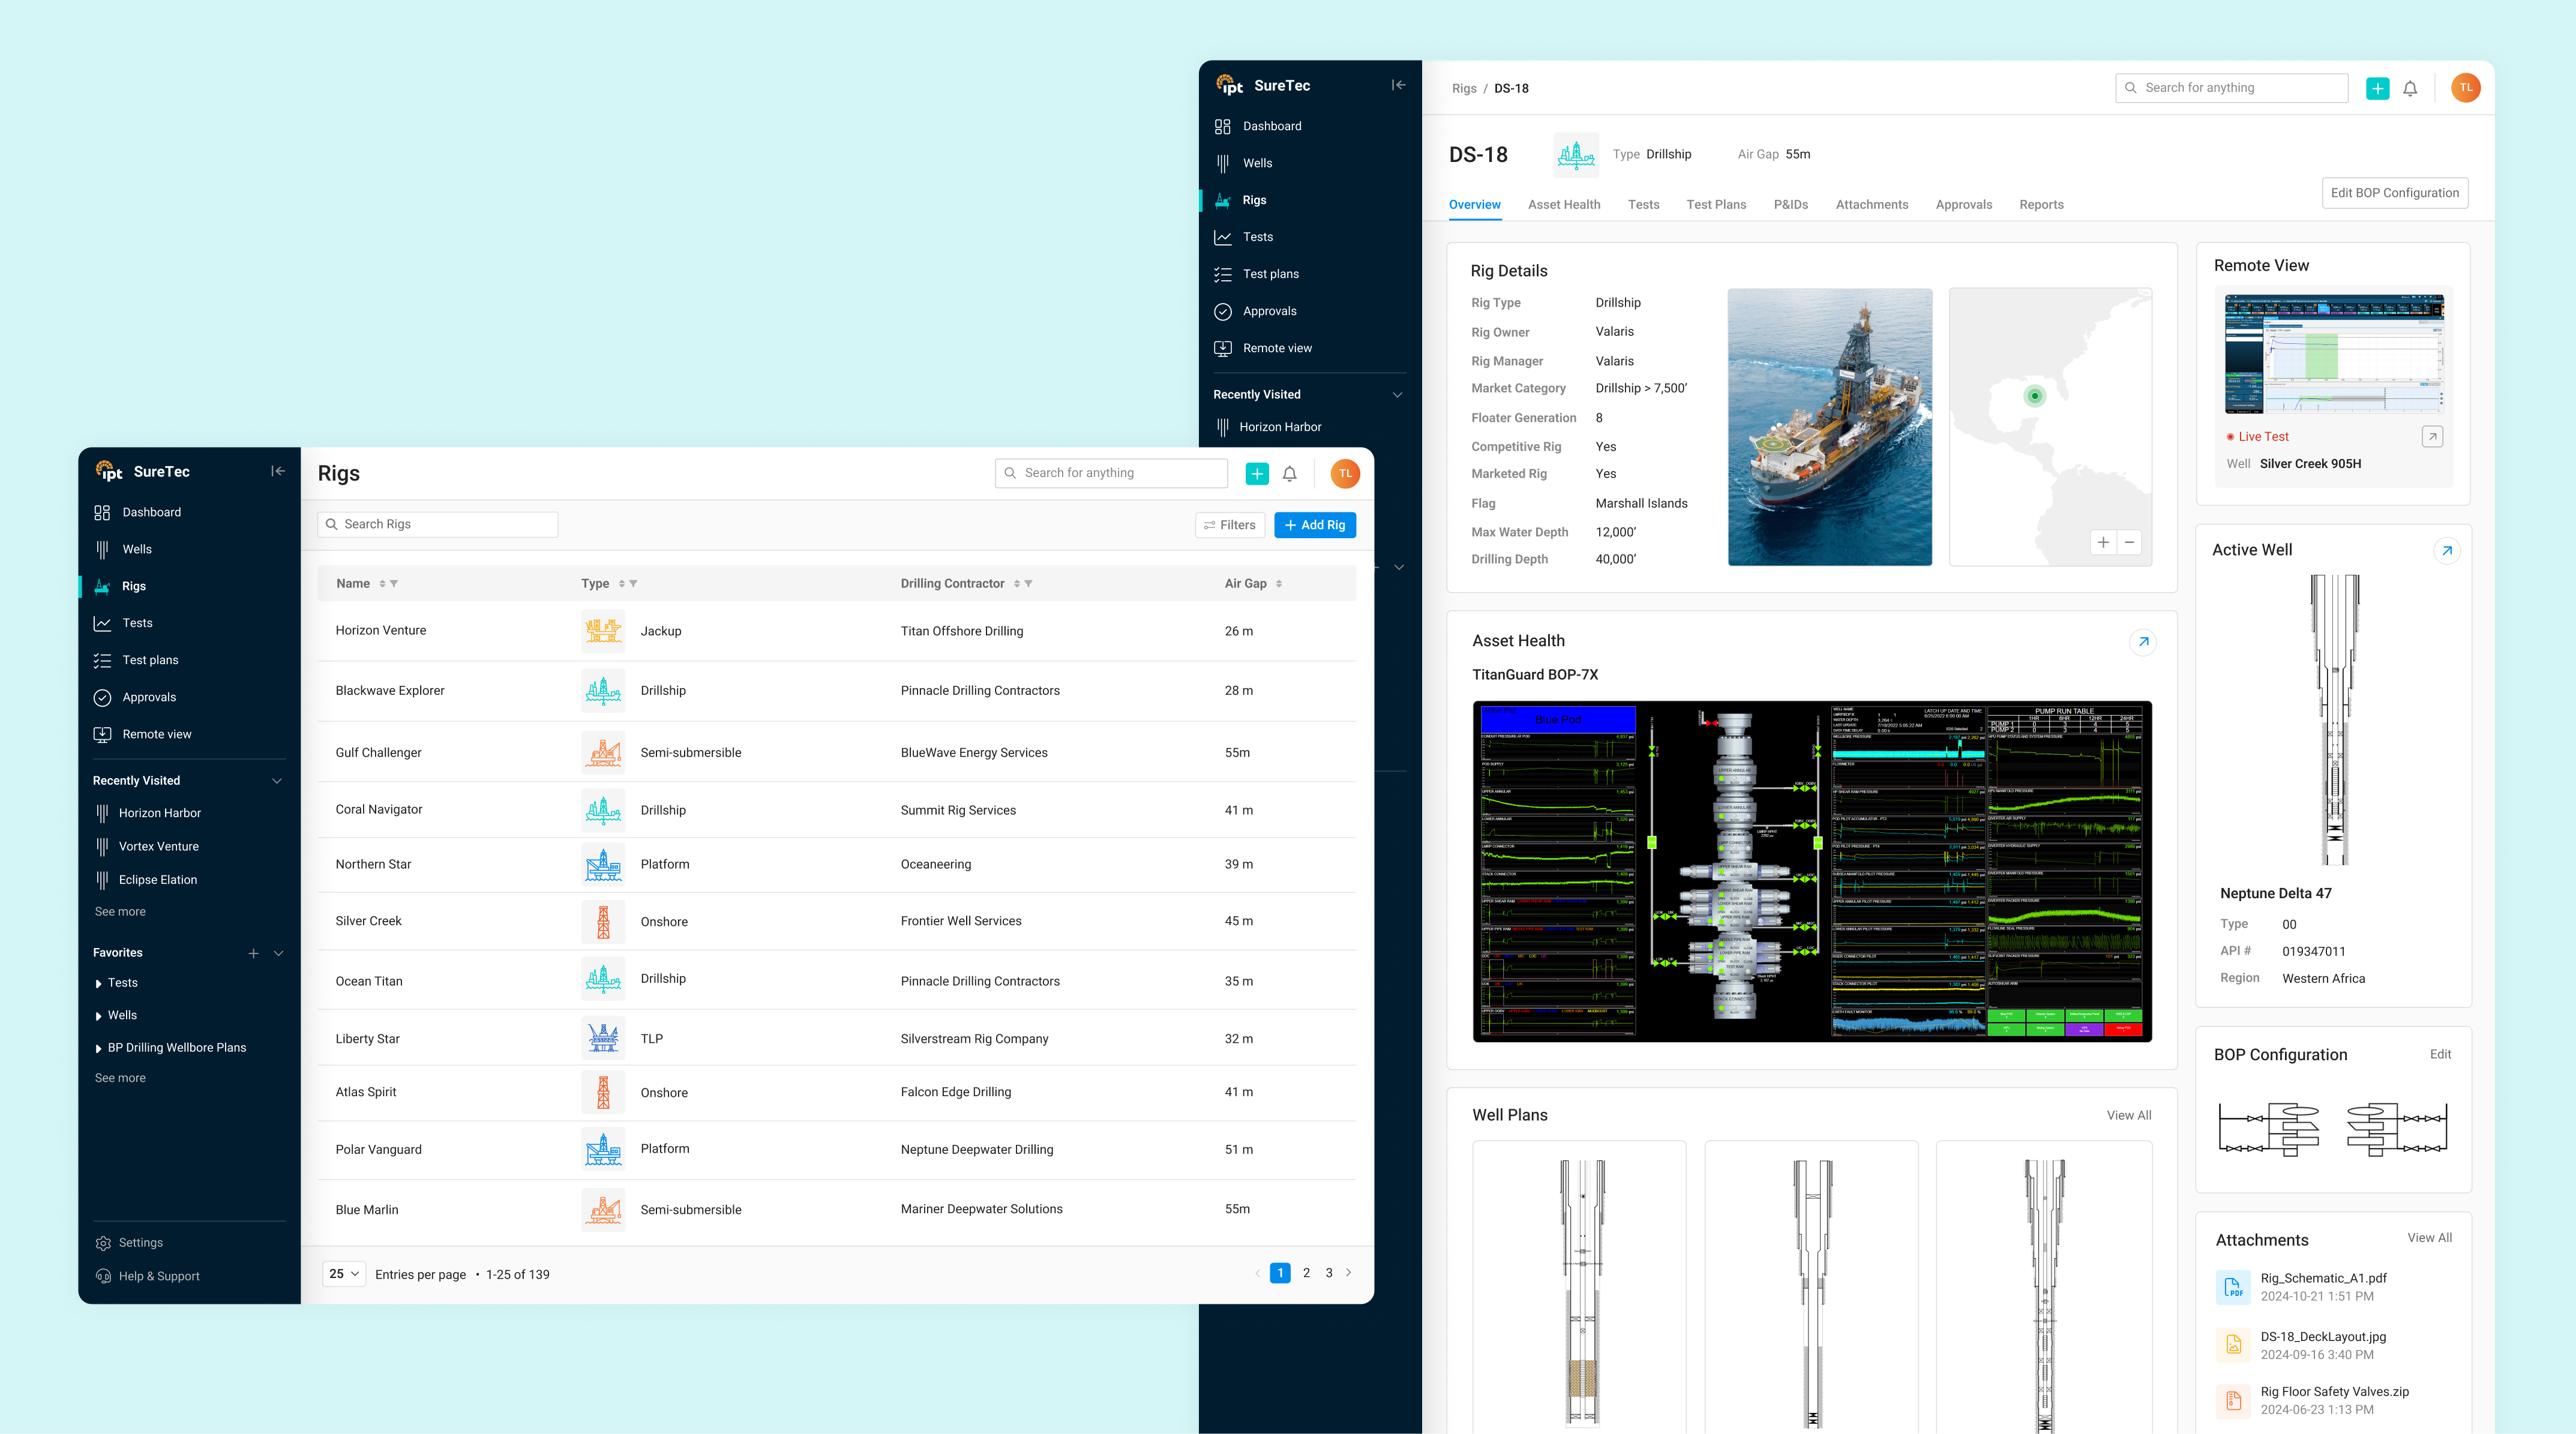Image resolution: width=2576 pixels, height=1434 pixels.
Task: Click Remote view icon in left sidebar
Action: (x=102, y=734)
